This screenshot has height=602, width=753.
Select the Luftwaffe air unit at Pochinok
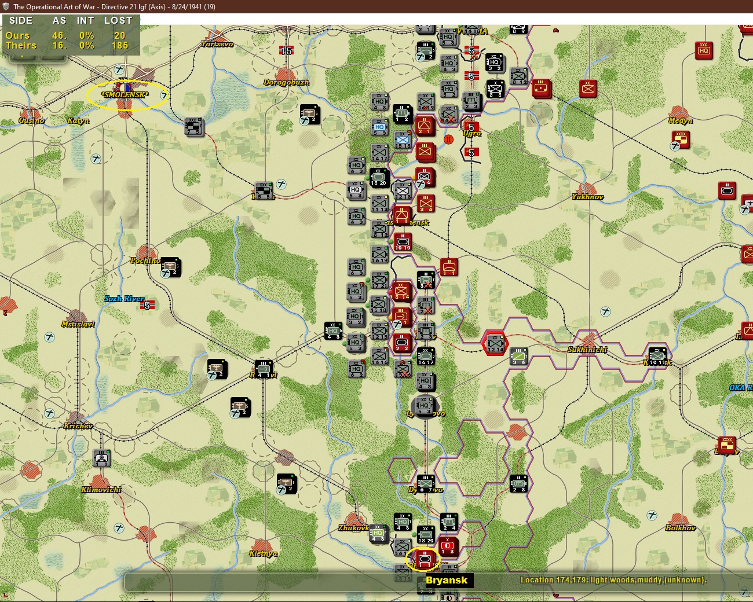171,267
